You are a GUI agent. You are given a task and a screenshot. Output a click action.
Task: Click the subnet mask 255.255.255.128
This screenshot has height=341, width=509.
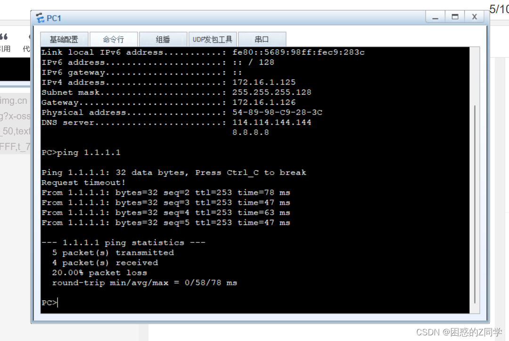[272, 92]
